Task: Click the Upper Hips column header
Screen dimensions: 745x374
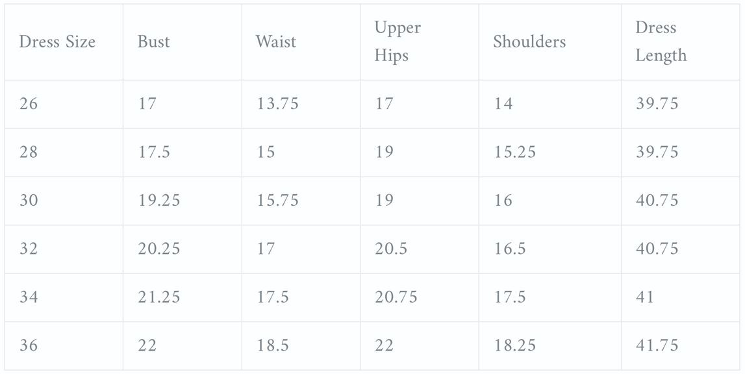Action: (x=398, y=42)
